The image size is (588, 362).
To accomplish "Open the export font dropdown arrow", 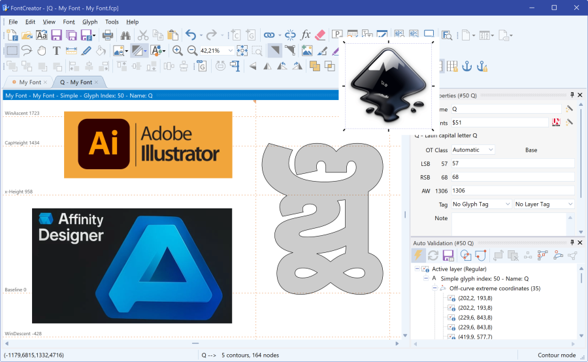I will (x=93, y=36).
